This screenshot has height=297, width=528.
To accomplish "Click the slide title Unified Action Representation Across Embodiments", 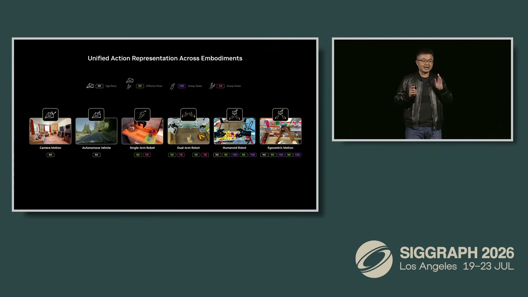I will tap(165, 58).
